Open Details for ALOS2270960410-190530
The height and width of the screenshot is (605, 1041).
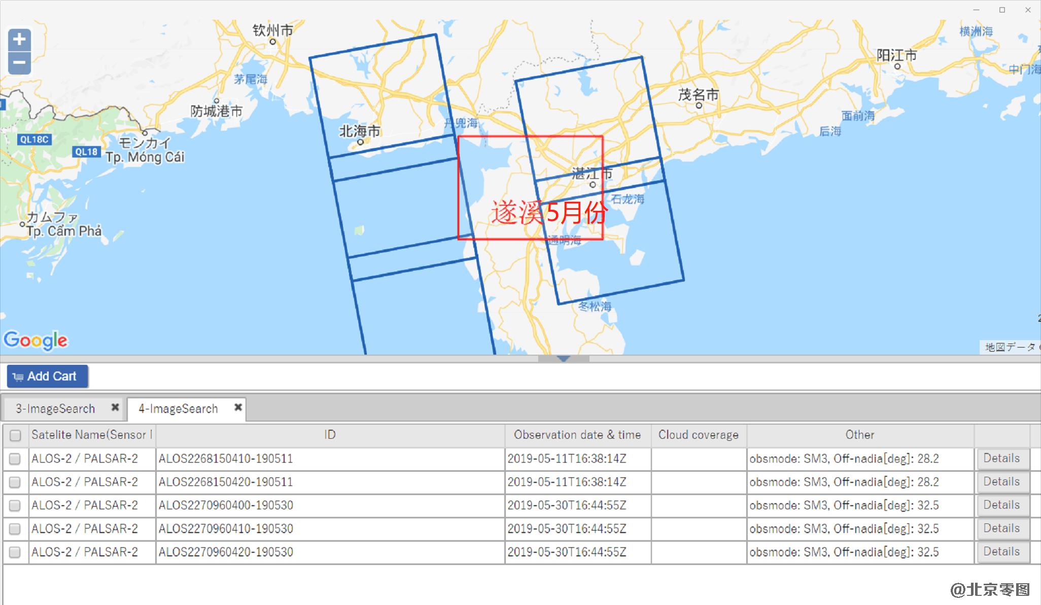pyautogui.click(x=1003, y=528)
